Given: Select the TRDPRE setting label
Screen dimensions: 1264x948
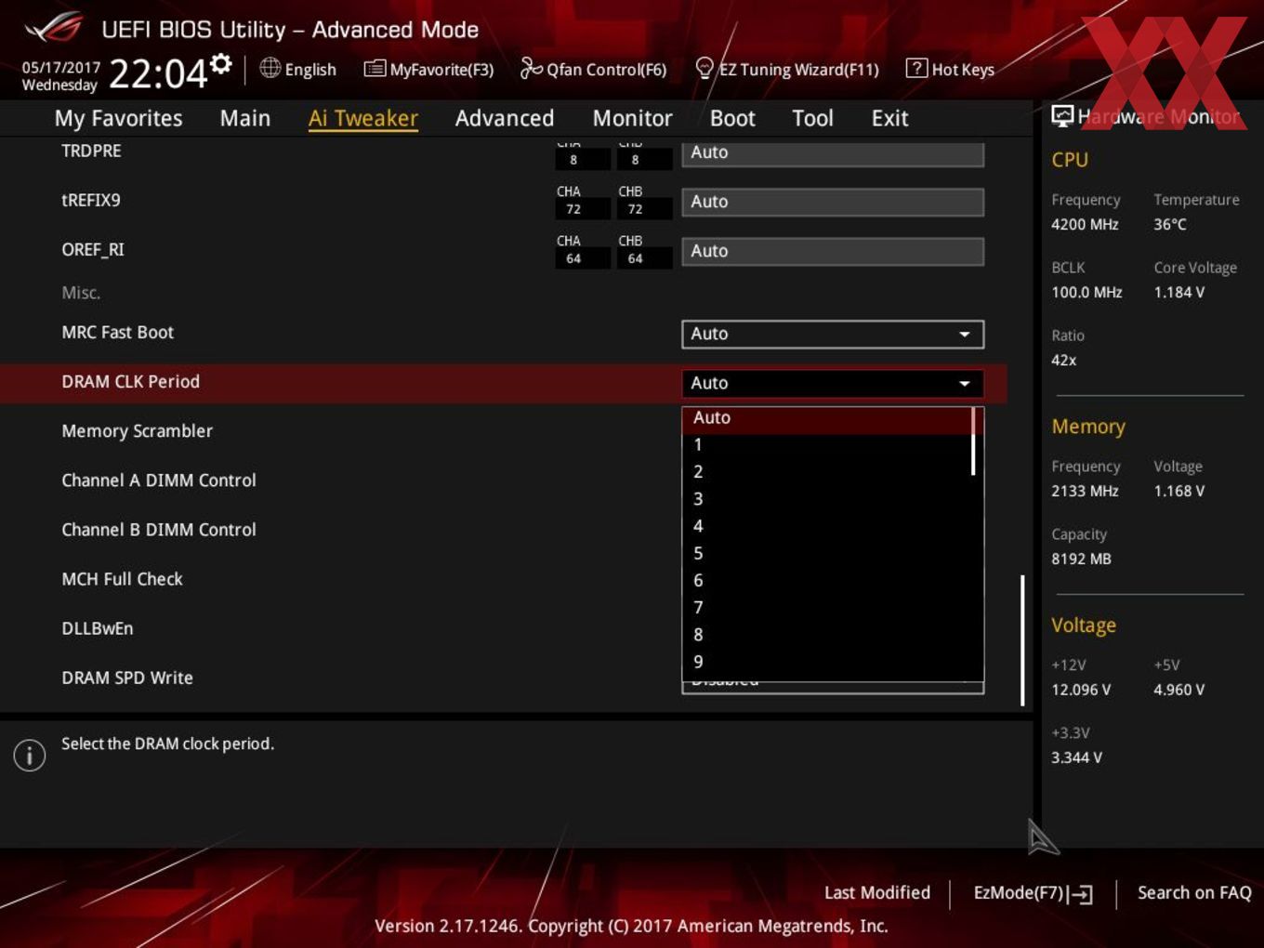Looking at the screenshot, I should pyautogui.click(x=91, y=151).
